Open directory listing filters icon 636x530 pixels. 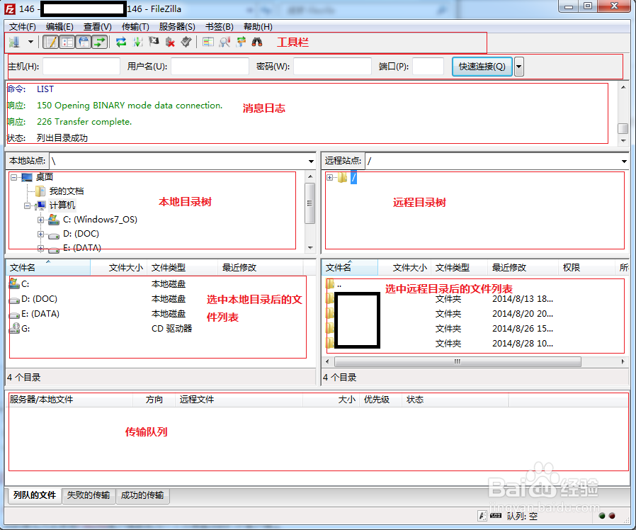click(x=208, y=42)
